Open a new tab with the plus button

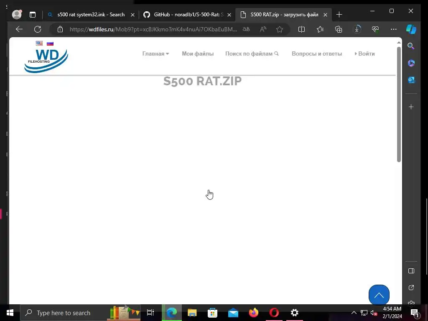339,15
